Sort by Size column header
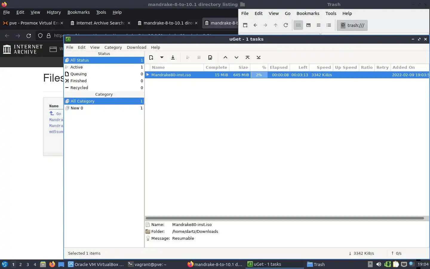The image size is (430, 269). tap(240, 67)
